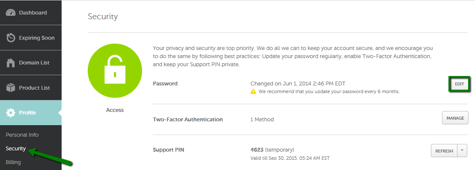Viewport: 475px width, 170px height.
Task: Click the Support PIN number 4623
Action: click(257, 150)
